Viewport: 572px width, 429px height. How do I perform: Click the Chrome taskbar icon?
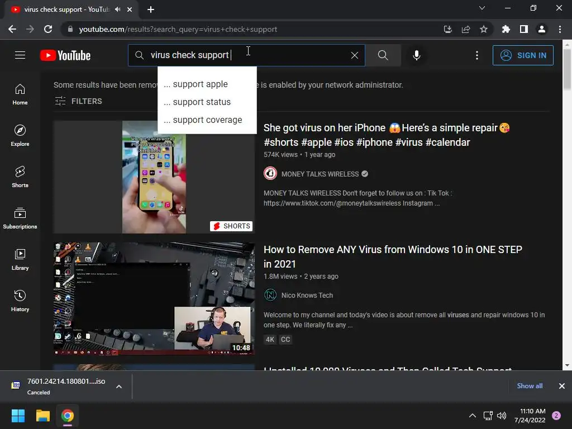(67, 416)
